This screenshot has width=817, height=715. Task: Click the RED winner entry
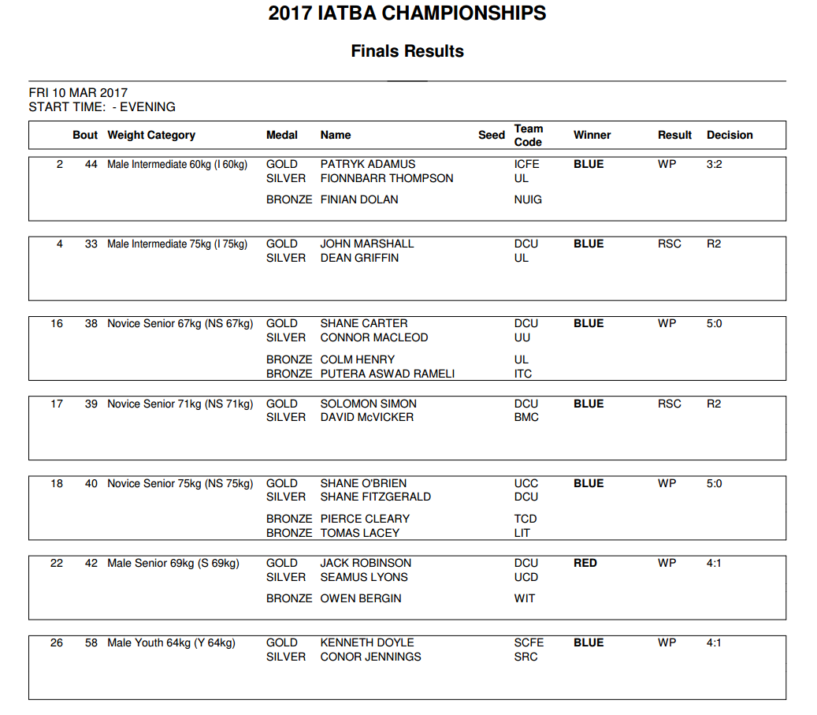click(585, 563)
